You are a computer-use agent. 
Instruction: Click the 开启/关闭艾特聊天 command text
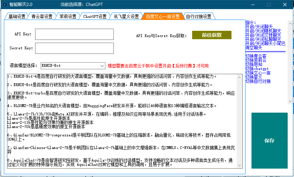pos(263,35)
